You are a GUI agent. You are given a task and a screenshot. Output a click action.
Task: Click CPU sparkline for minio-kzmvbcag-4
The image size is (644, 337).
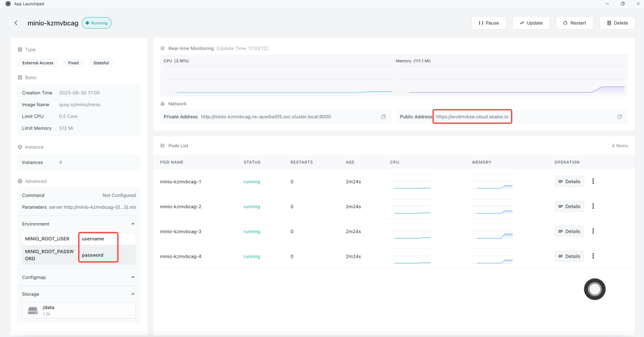pos(410,256)
